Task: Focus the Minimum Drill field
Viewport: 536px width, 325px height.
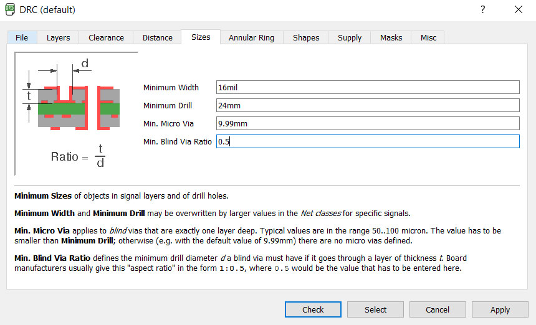Action: click(368, 106)
